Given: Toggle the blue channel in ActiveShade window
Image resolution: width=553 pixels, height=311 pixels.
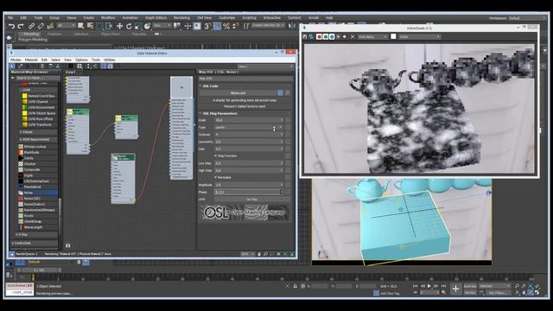Looking at the screenshot, I should (332, 36).
